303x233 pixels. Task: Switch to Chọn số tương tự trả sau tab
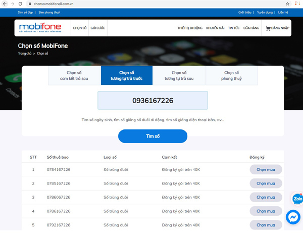(x=179, y=75)
